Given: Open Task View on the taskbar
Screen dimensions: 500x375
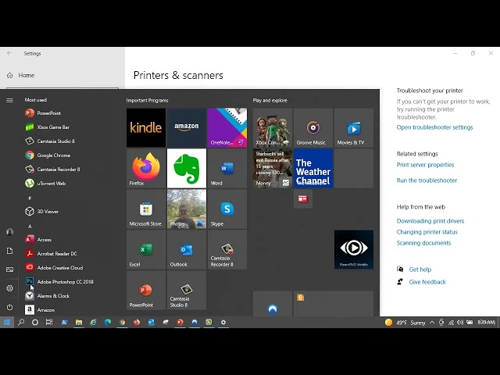Looking at the screenshot, I should point(49,323).
